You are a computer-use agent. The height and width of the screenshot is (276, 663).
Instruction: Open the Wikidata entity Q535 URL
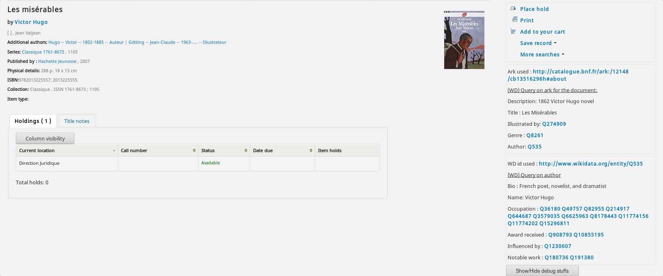click(591, 164)
